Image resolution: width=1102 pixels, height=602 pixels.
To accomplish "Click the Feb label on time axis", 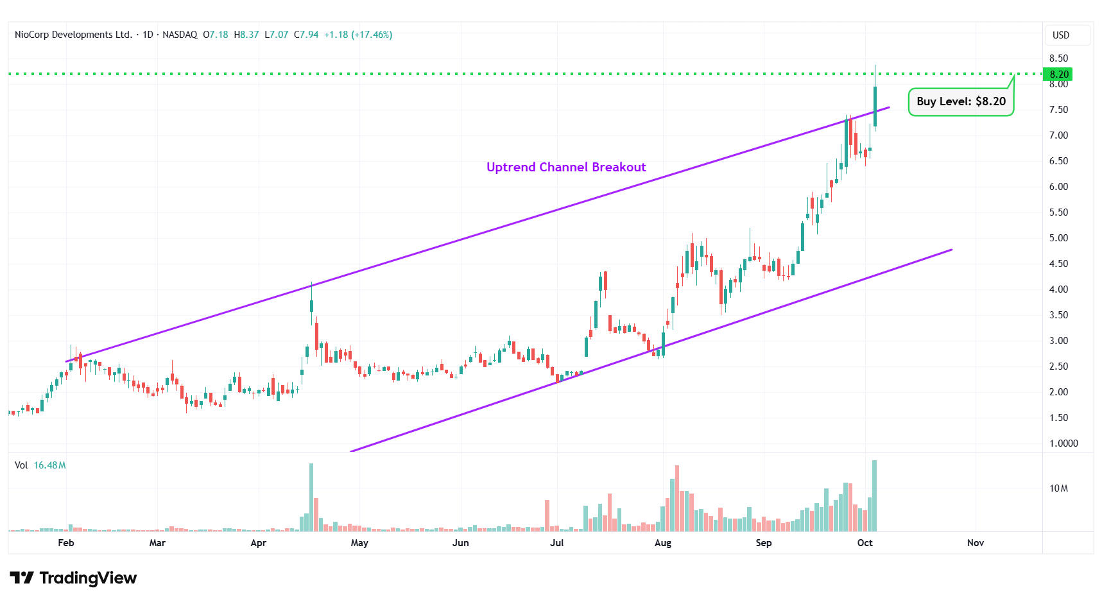I will [x=66, y=543].
